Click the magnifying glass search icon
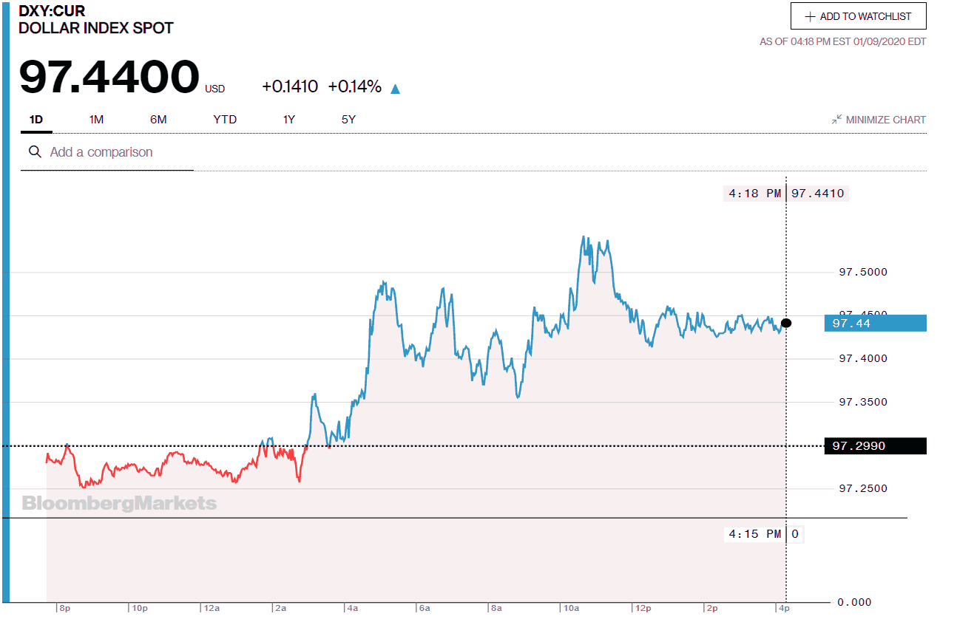 pos(35,151)
